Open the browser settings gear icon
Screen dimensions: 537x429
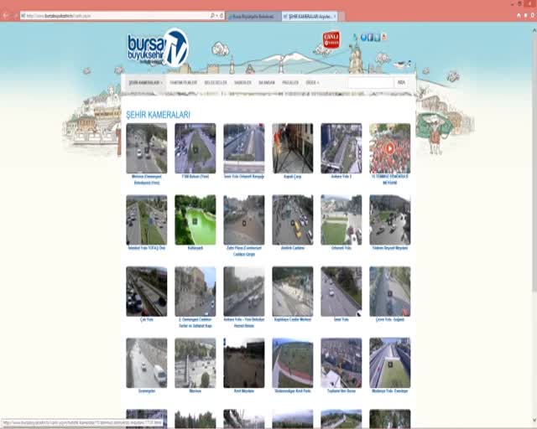[x=533, y=15]
